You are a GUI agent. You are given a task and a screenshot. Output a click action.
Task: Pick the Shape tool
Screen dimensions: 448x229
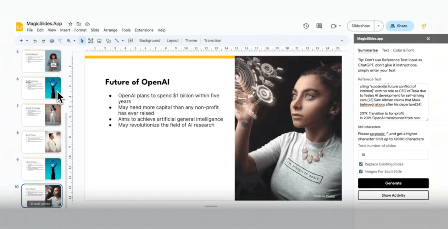point(108,40)
